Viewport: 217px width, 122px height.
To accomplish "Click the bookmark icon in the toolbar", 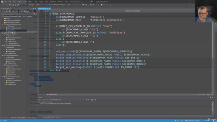I will point(102,5).
